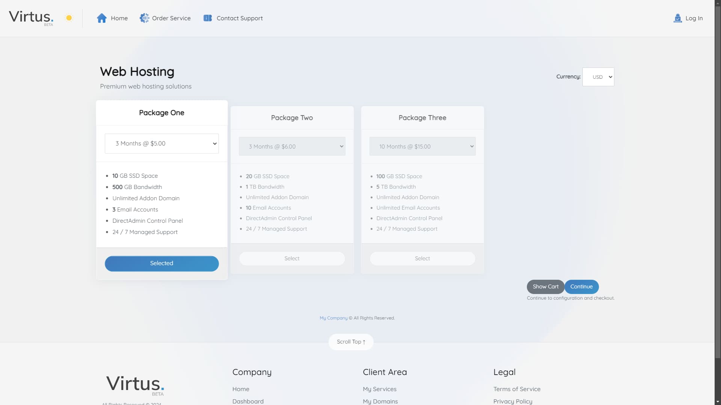
Task: Click scrollbar down arrow
Action: pos(718,402)
